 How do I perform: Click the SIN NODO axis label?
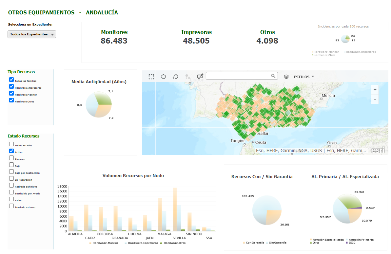[194, 234]
